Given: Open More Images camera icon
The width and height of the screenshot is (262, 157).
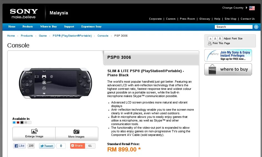Looking at the screenshot, I should tap(76, 131).
